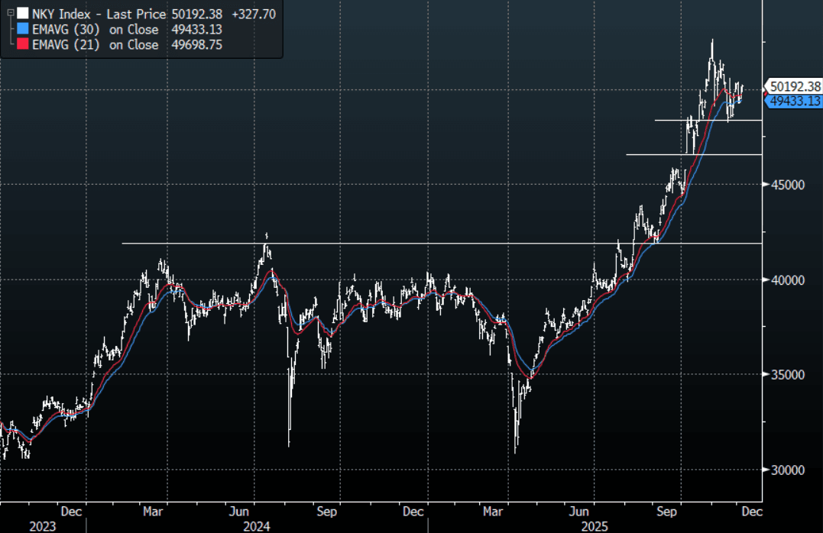Click the red EMAVG (21) color swatch
823x533 pixels.
click(x=22, y=45)
